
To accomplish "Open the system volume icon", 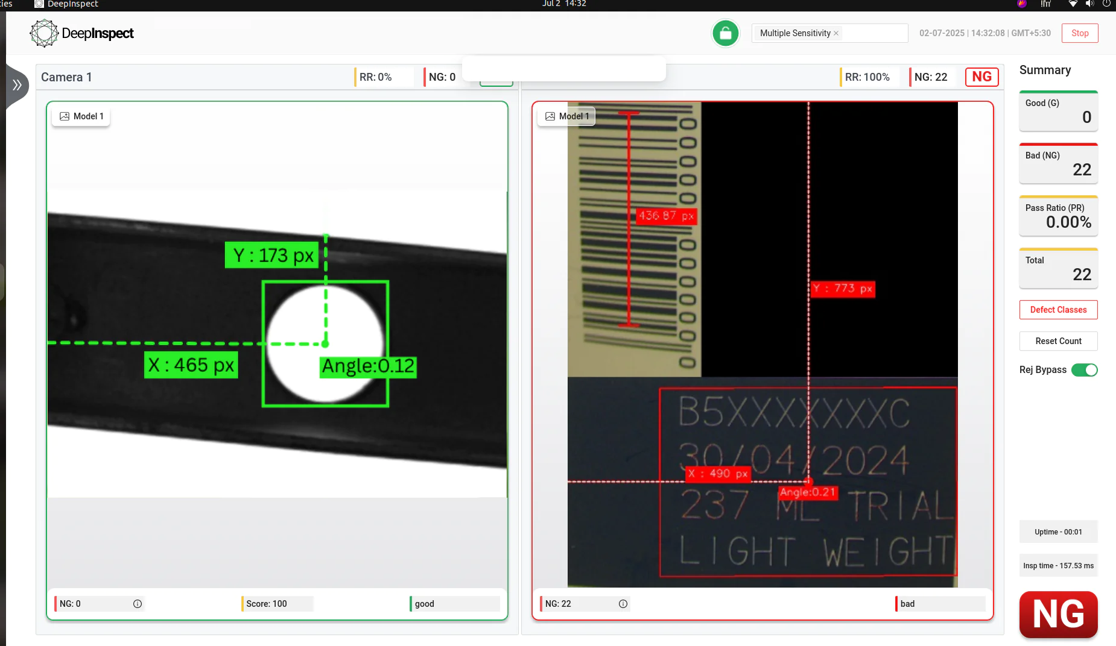I will [1089, 4].
